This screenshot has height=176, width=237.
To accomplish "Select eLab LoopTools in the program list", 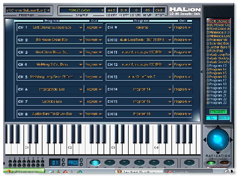I will click(x=219, y=54).
